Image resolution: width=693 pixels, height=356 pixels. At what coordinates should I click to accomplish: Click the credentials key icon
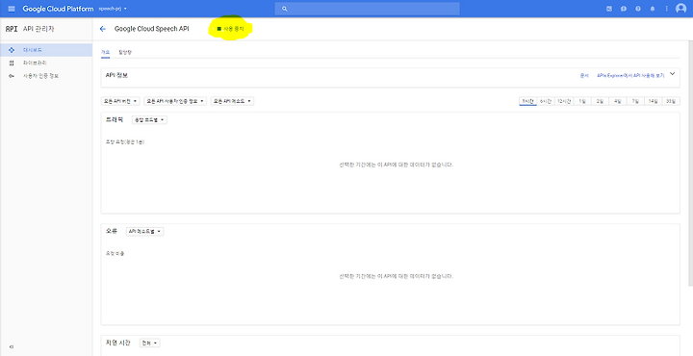point(12,76)
